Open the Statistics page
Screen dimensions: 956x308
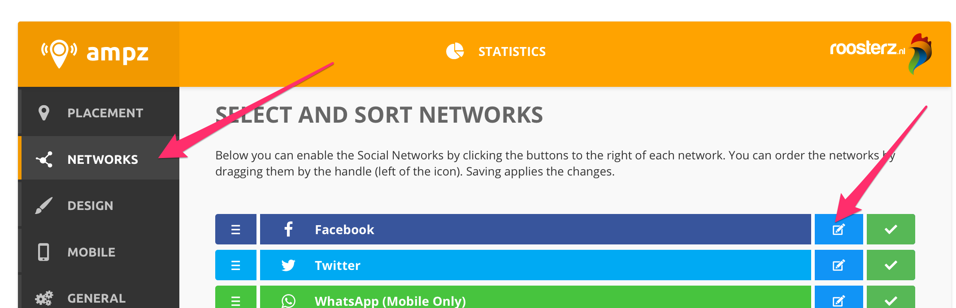[511, 52]
